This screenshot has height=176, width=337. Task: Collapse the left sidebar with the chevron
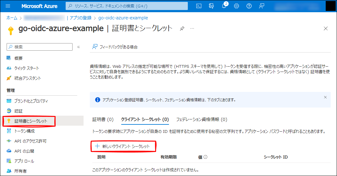[79, 47]
